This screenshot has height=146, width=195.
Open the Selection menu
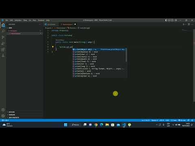(x=18, y=20)
